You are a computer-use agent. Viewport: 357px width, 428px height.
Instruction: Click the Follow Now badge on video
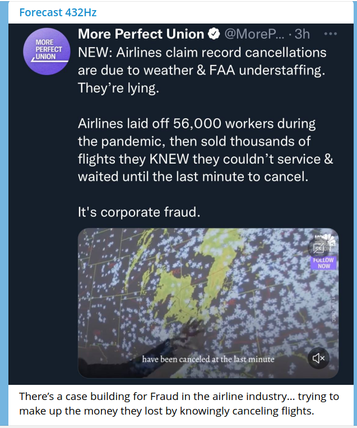[324, 263]
